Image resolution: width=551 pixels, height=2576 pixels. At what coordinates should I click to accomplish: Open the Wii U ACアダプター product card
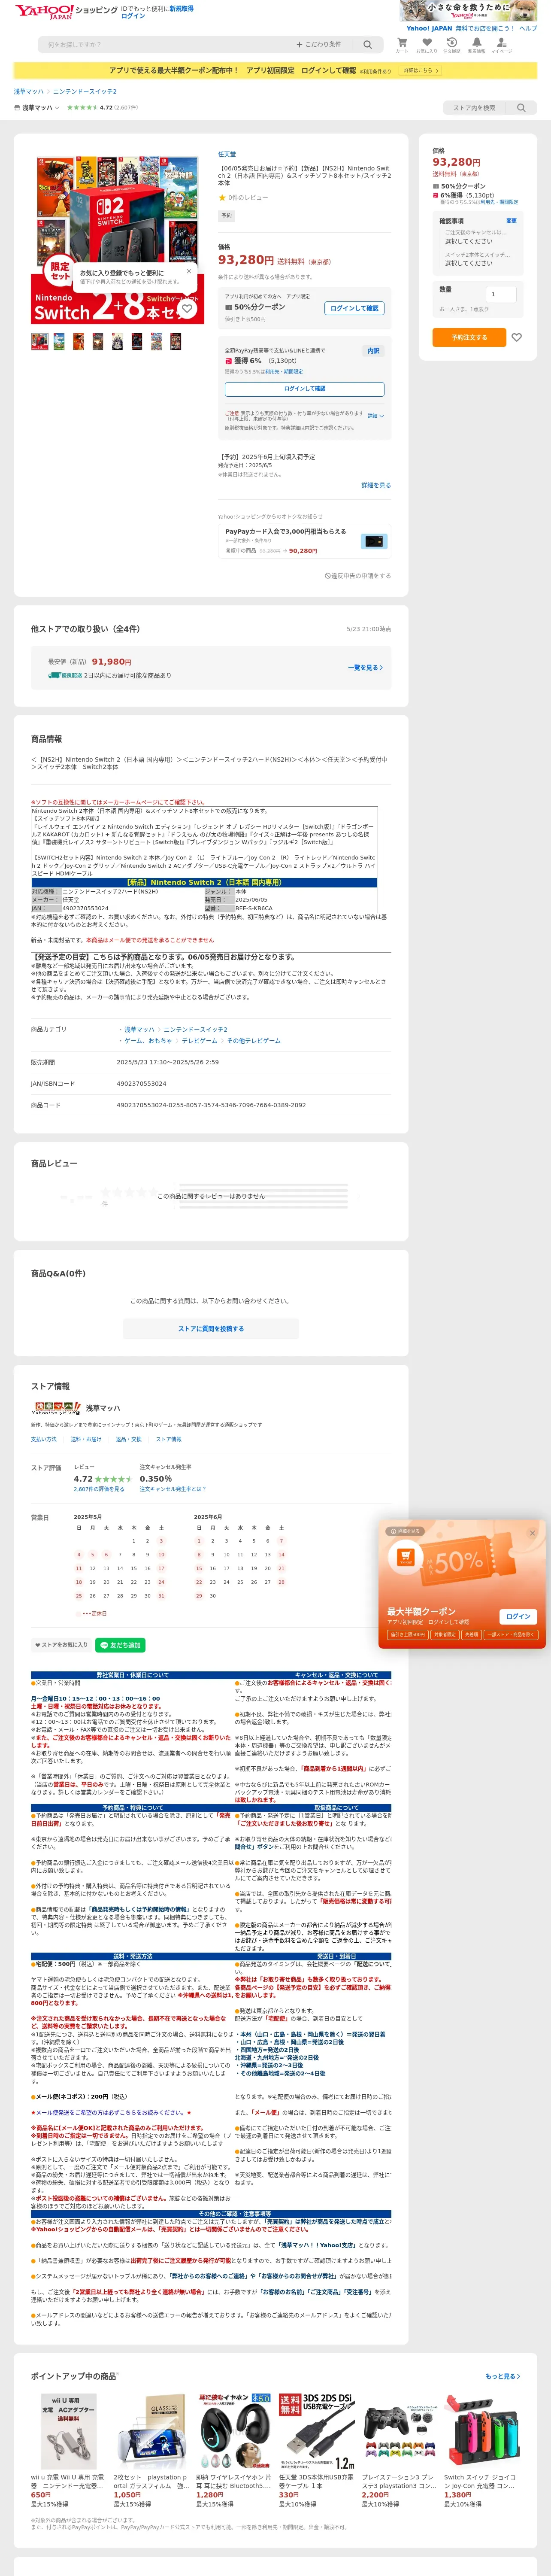[x=69, y=2452]
